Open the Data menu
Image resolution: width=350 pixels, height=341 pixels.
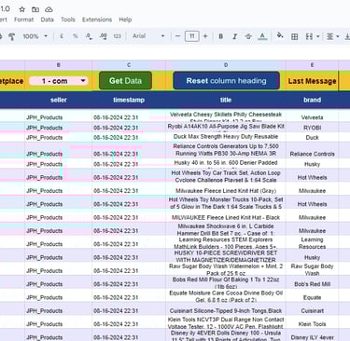pos(47,20)
